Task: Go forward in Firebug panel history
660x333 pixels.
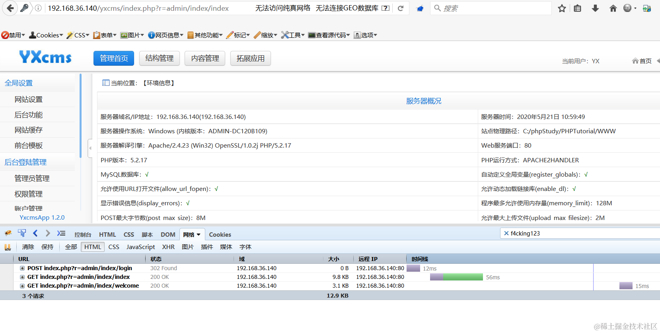Action: pos(48,234)
